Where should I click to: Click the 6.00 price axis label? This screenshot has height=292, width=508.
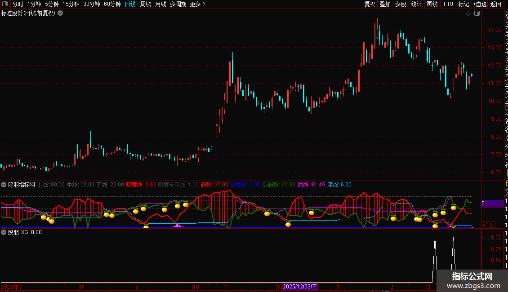(x=496, y=173)
